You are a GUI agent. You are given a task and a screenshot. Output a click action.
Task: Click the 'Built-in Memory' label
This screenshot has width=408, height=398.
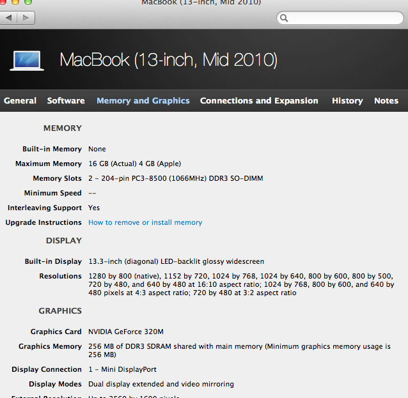tap(52, 149)
